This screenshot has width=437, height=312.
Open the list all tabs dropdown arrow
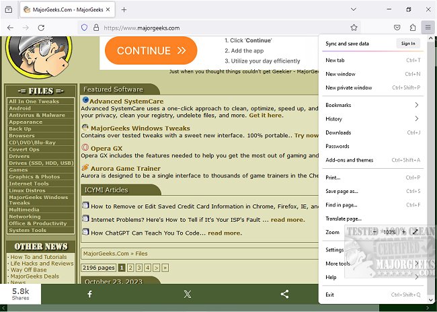point(354,9)
